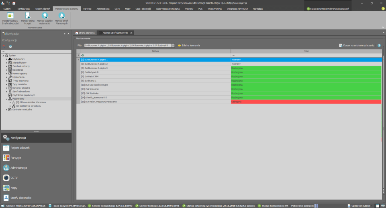
Task: Open Monitor stanu Przejść from ribbon
Action: (28, 18)
